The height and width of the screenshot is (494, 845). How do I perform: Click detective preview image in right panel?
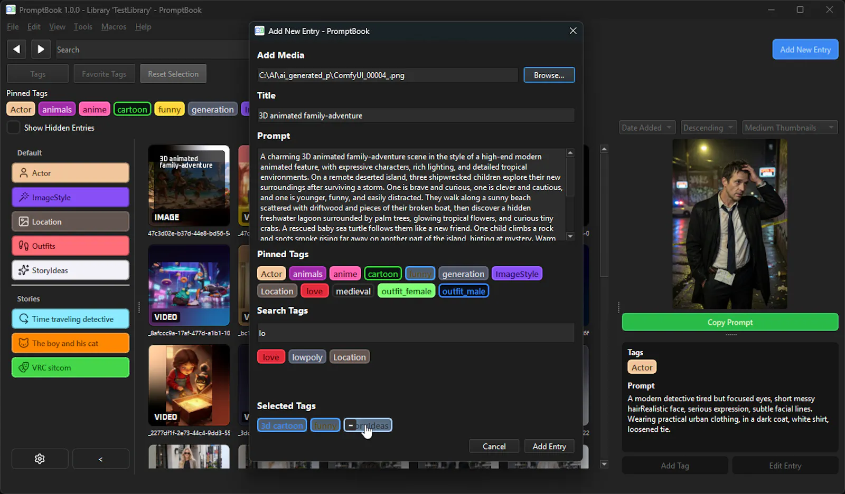coord(730,224)
